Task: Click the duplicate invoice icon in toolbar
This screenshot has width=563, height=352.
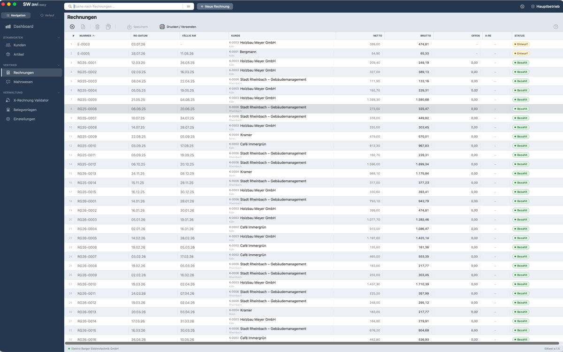Action: point(108,27)
